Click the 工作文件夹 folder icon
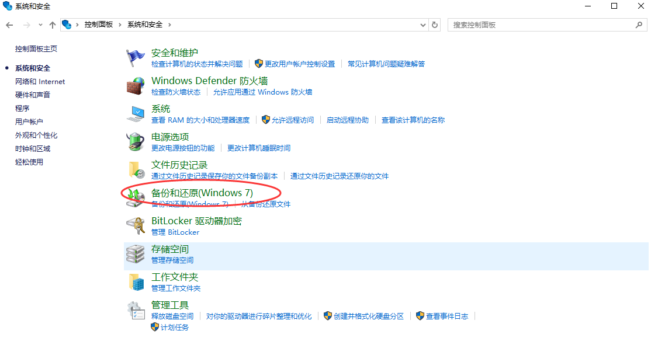This screenshot has width=651, height=341. [x=135, y=281]
